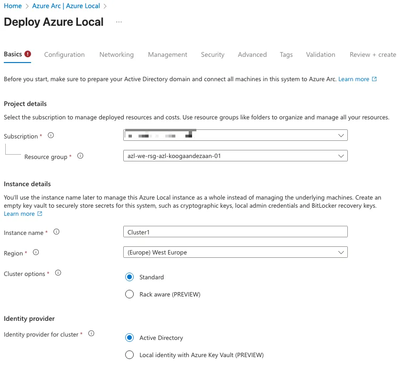Click the info icon next to Subscription

[x=51, y=136]
